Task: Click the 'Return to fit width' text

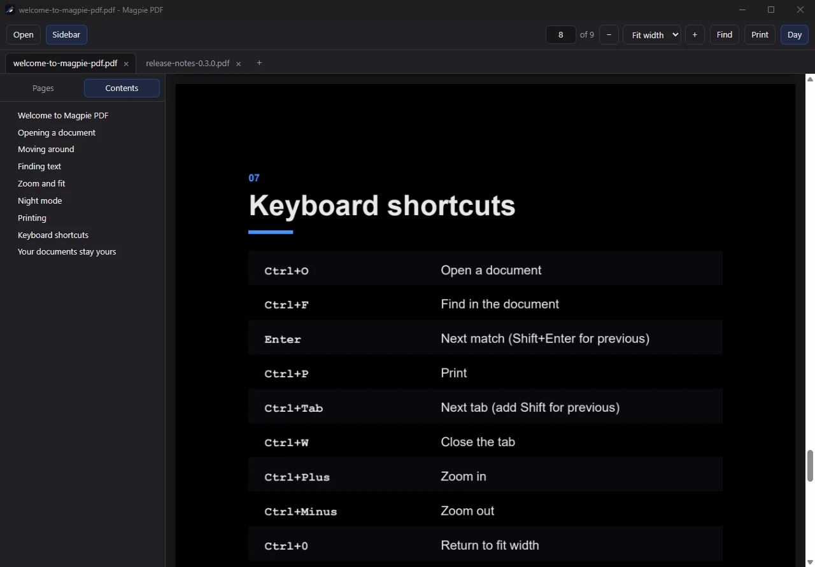Action: click(x=490, y=545)
